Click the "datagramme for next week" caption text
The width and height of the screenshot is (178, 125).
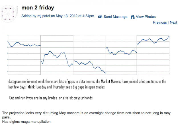(87, 84)
